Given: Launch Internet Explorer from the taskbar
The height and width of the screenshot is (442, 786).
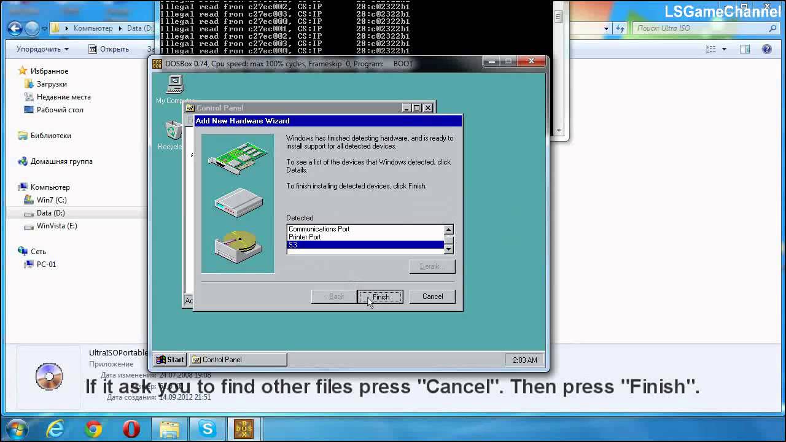Looking at the screenshot, I should [55, 428].
